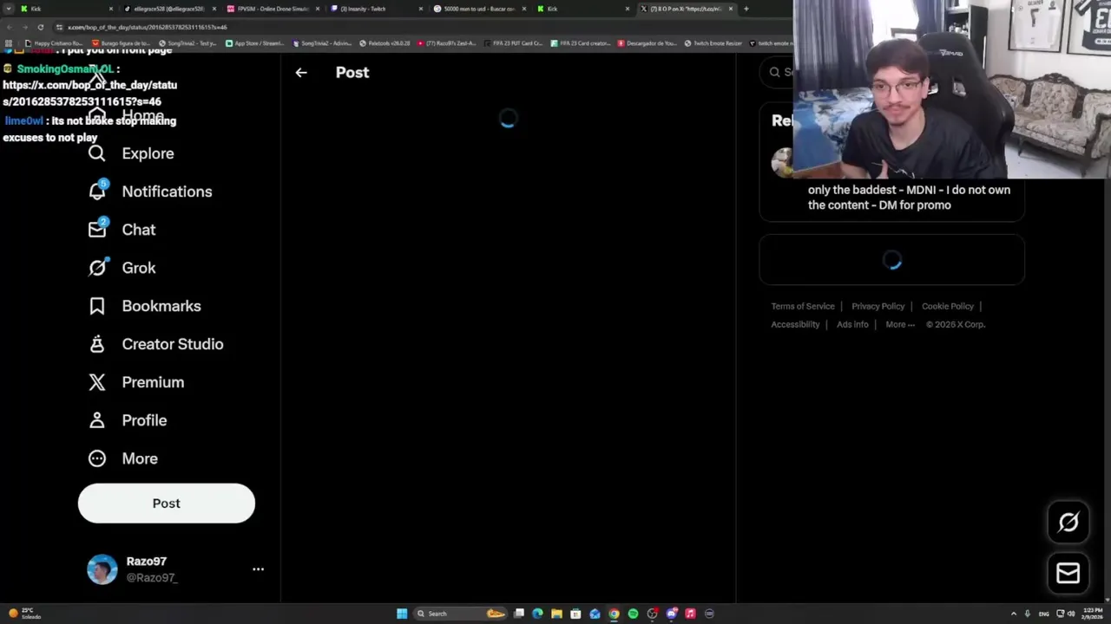This screenshot has height=624, width=1111.
Task: Click the Chat envelope icon in sidebar
Action: click(x=96, y=230)
